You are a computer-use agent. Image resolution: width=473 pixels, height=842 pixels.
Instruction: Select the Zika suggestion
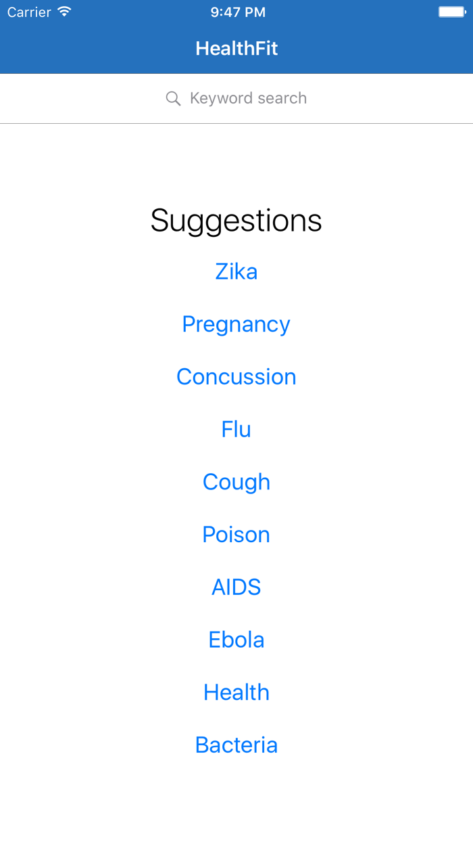(236, 271)
